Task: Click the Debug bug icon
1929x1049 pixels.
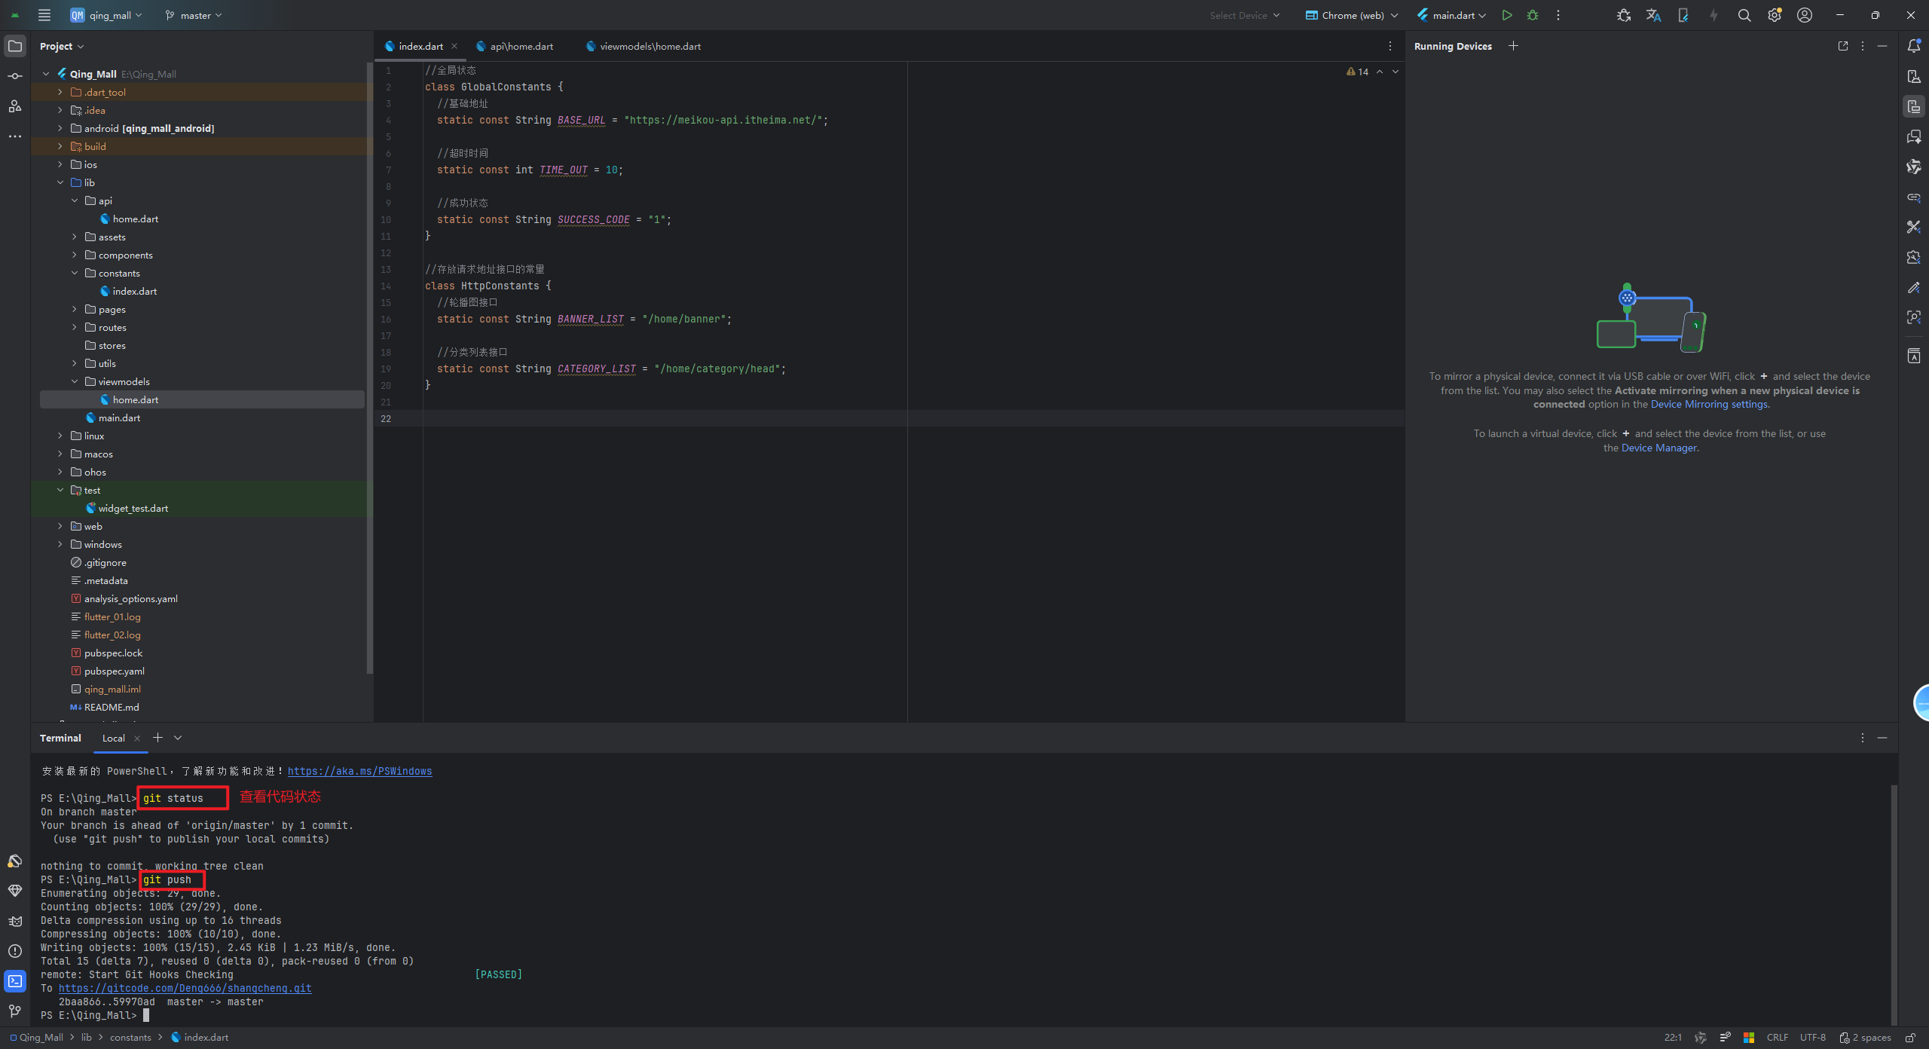Action: (x=1532, y=15)
